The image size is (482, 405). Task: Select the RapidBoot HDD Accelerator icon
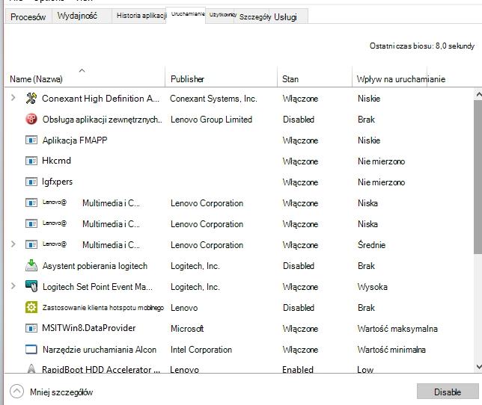(x=31, y=368)
